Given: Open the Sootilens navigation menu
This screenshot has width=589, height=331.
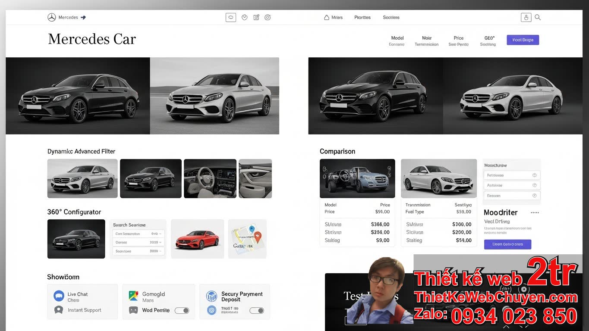Looking at the screenshot, I should [391, 17].
